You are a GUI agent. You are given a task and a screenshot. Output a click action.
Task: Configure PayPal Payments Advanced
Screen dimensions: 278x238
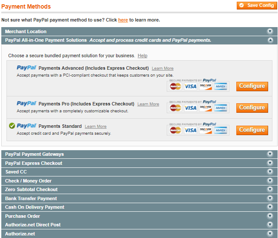(x=252, y=87)
